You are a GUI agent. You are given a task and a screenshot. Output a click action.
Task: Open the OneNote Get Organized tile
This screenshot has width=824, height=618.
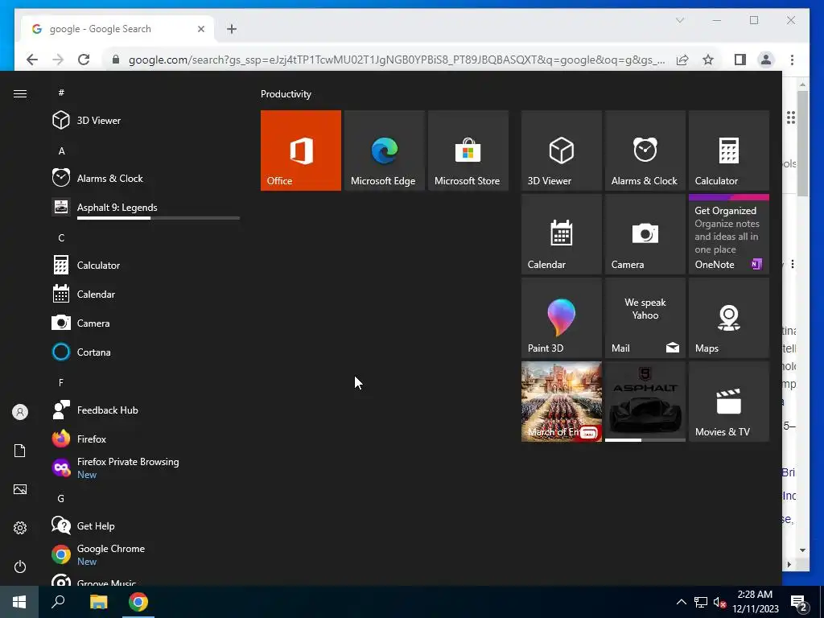[x=729, y=234]
